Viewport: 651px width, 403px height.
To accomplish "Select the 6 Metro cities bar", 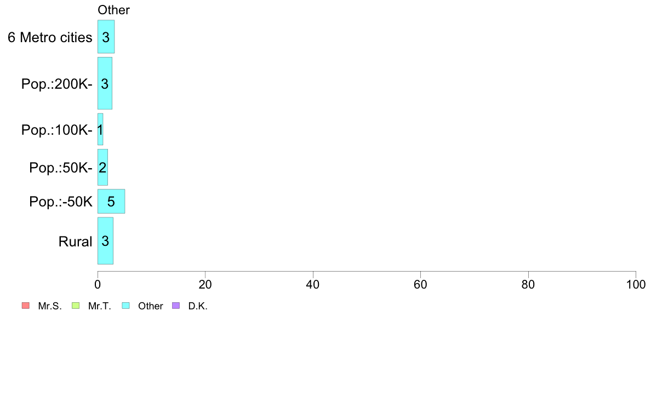I will point(106,37).
